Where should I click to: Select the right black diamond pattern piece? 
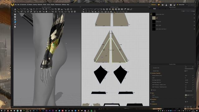120,75
